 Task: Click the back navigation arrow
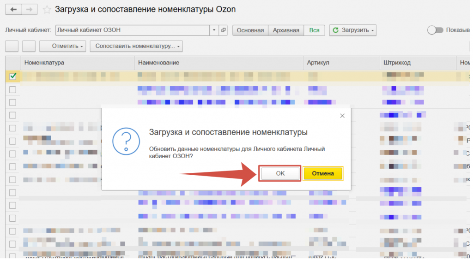[x=13, y=9]
